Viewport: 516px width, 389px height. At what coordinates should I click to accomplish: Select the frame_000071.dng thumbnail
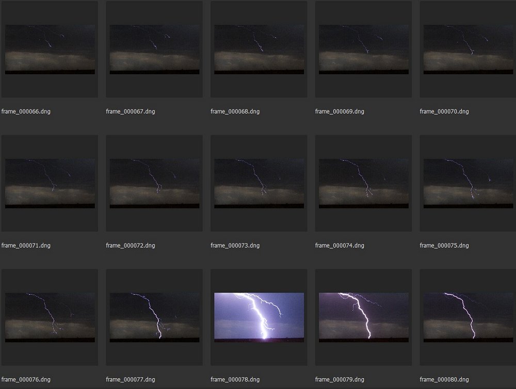50,183
